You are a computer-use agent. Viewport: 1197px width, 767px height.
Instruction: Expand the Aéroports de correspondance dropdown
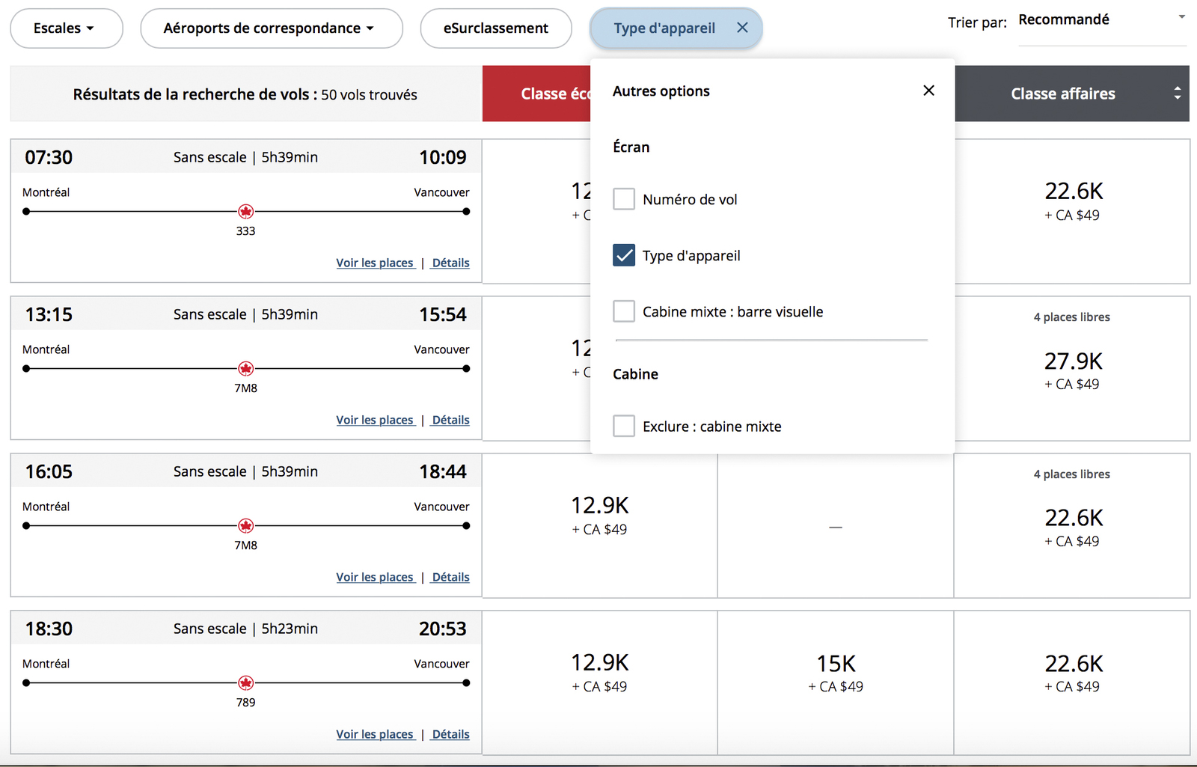coord(271,28)
